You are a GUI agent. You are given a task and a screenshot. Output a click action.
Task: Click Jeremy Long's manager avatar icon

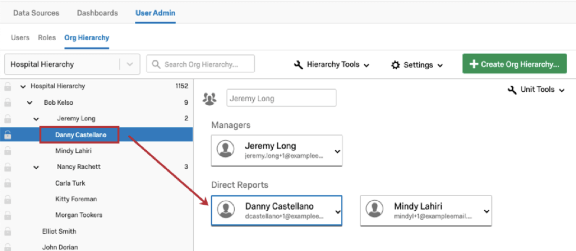pos(226,149)
